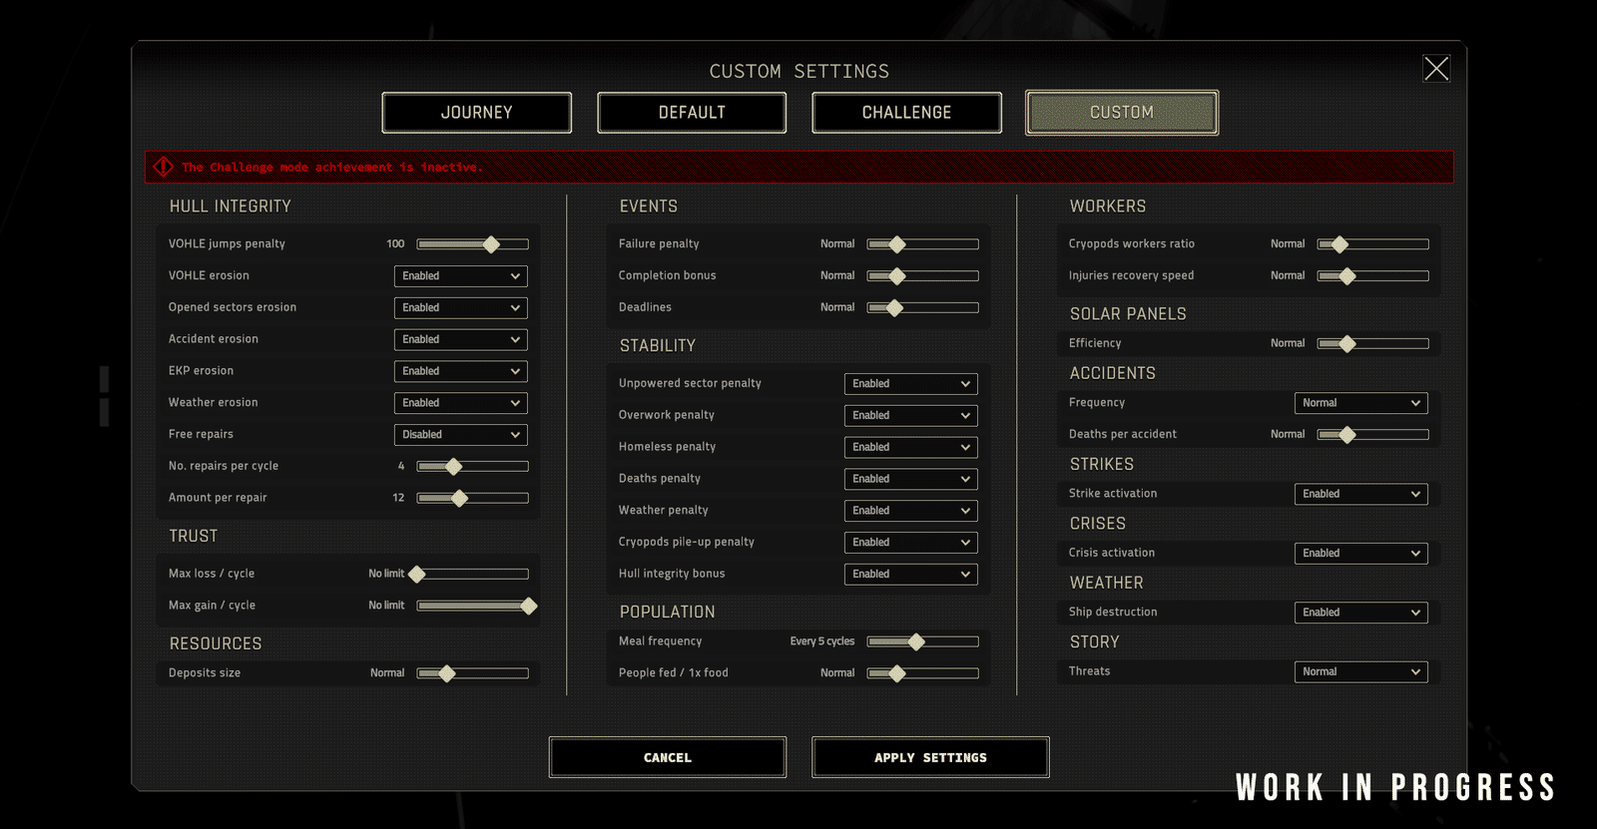This screenshot has height=829, width=1597.
Task: Open the Cryopods pile-up penalty dropdown
Action: [x=911, y=543]
